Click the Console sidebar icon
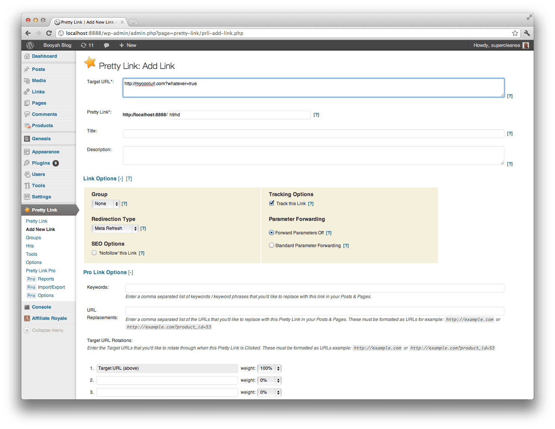The height and width of the screenshot is (429, 555). pos(27,307)
